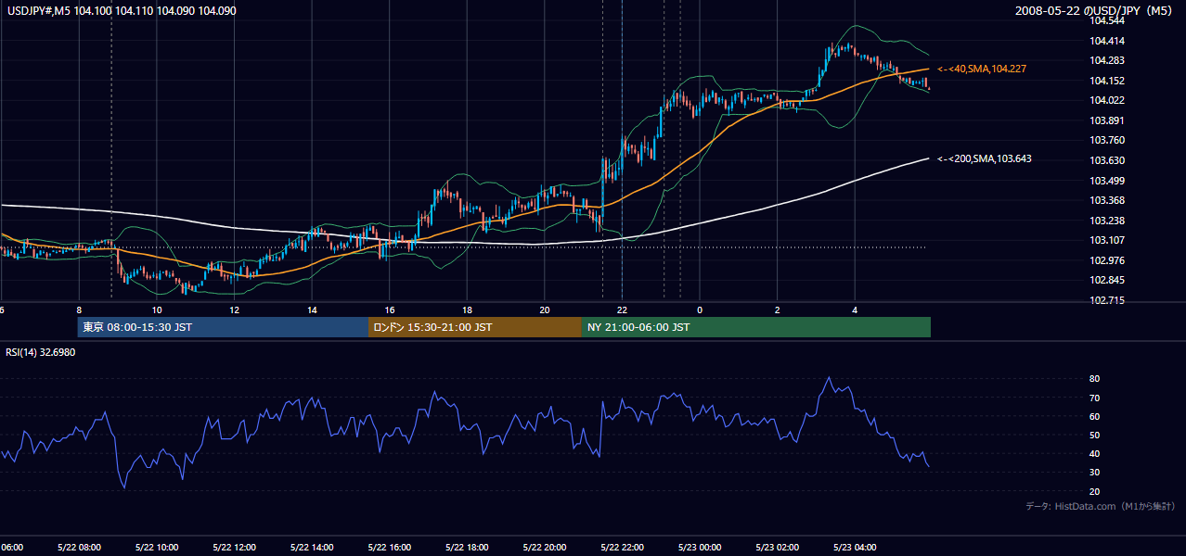
Task: Click hour tick 0 on price chart axis
Action: click(700, 310)
